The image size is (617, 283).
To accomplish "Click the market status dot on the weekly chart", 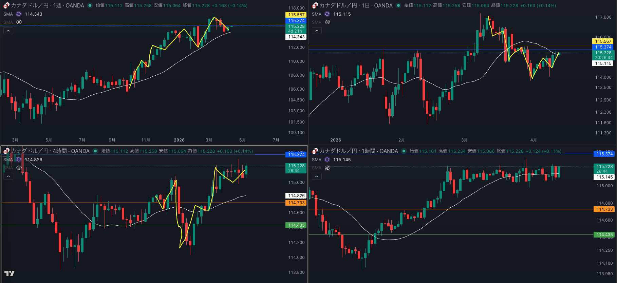I will pos(90,5).
